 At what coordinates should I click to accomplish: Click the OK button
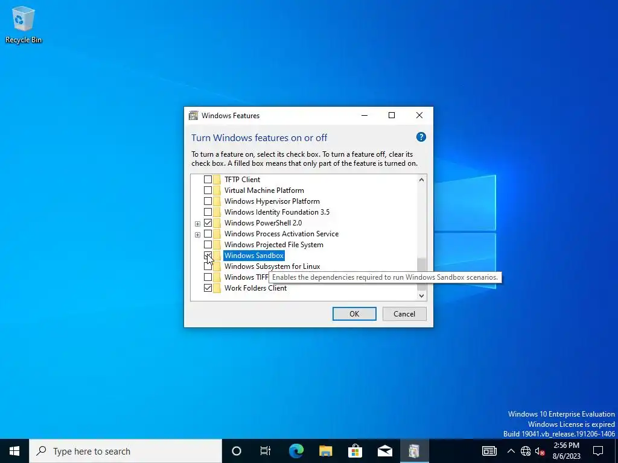point(354,313)
